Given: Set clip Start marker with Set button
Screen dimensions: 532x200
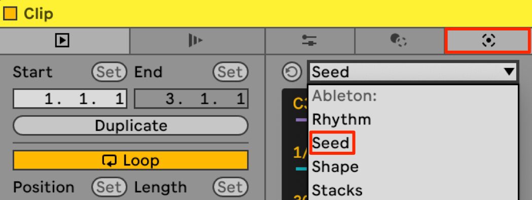Looking at the screenshot, I should 109,72.
